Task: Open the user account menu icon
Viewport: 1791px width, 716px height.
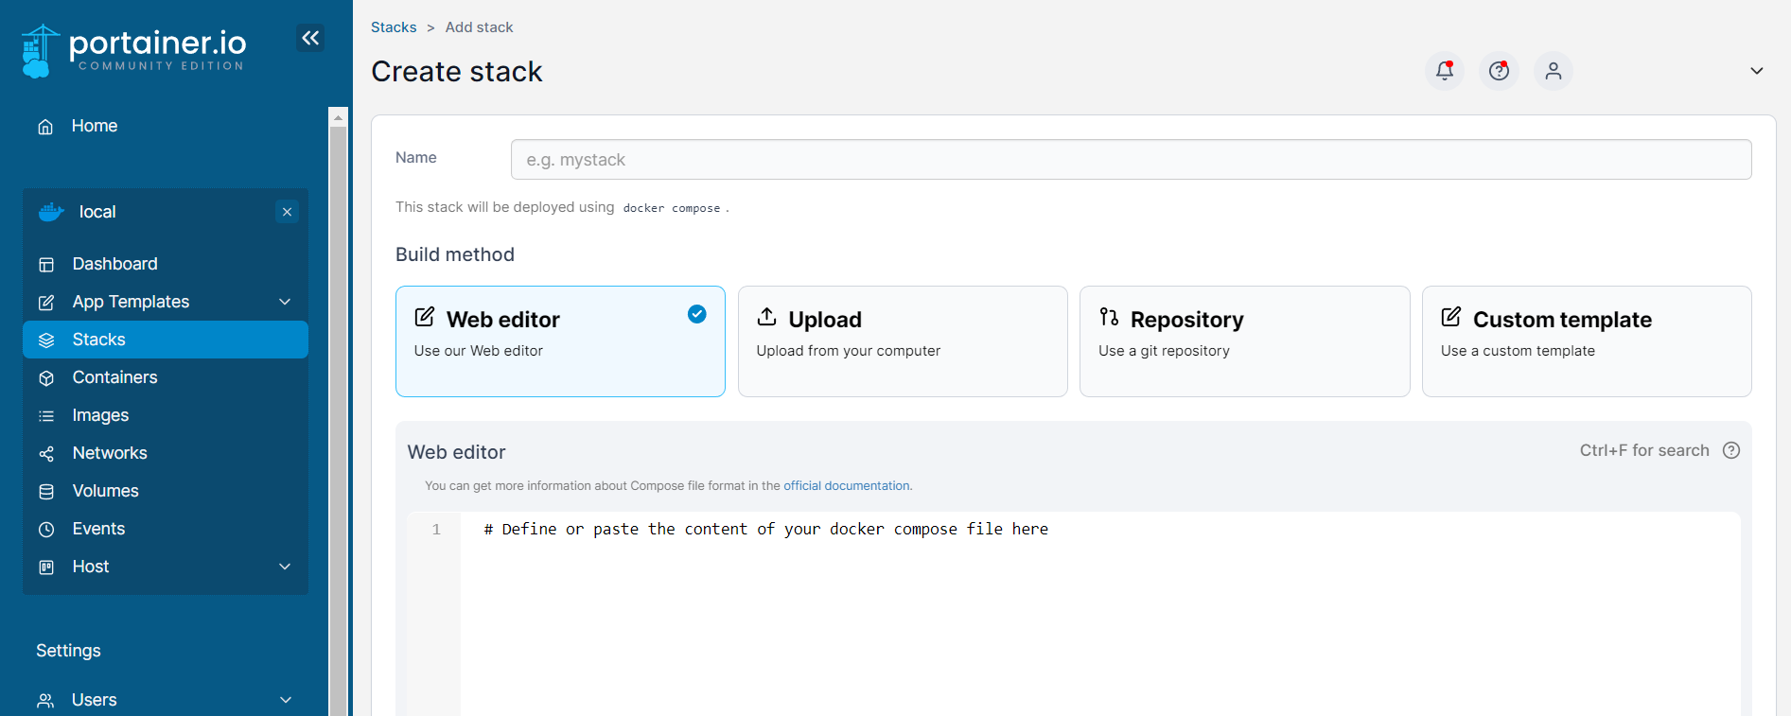Action: pyautogui.click(x=1553, y=70)
